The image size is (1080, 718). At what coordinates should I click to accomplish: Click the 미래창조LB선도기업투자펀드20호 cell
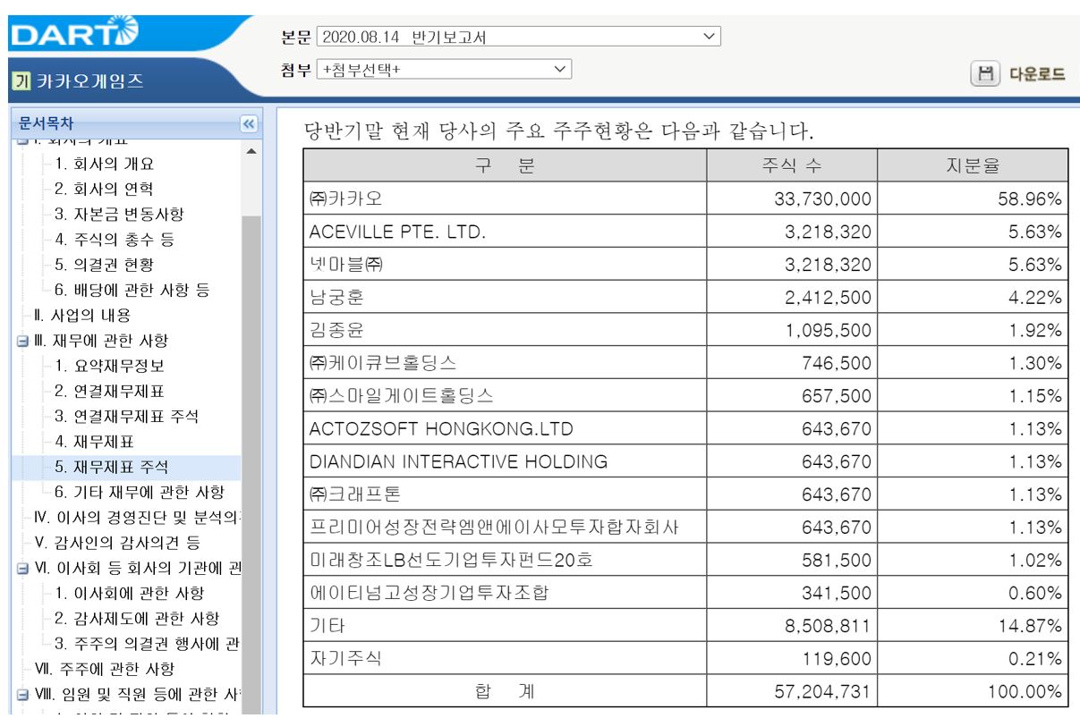(505, 562)
